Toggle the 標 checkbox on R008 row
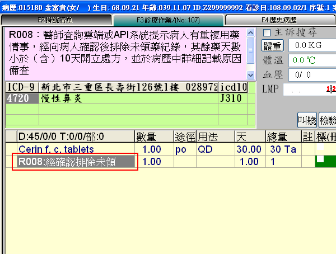Screen dimensions: 336x254 coord(321,159)
